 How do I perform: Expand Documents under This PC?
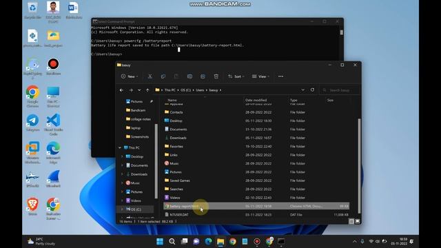click(x=122, y=165)
